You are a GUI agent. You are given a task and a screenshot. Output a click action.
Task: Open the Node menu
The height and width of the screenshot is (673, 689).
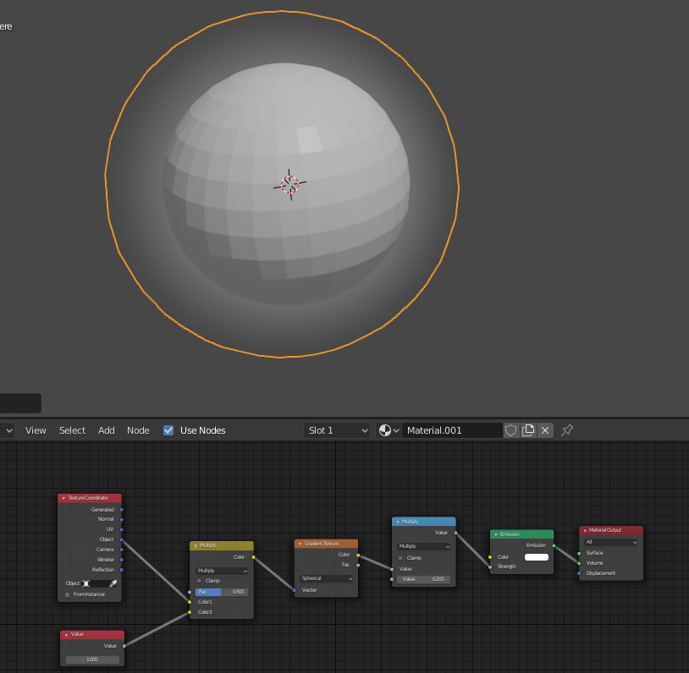138,430
